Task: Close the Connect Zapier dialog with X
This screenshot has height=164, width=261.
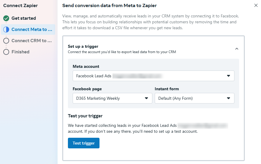Action: point(256,5)
